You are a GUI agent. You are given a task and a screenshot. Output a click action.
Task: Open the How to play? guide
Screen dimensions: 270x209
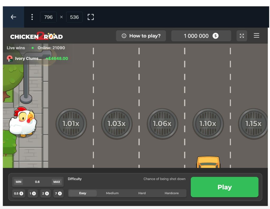pos(141,36)
